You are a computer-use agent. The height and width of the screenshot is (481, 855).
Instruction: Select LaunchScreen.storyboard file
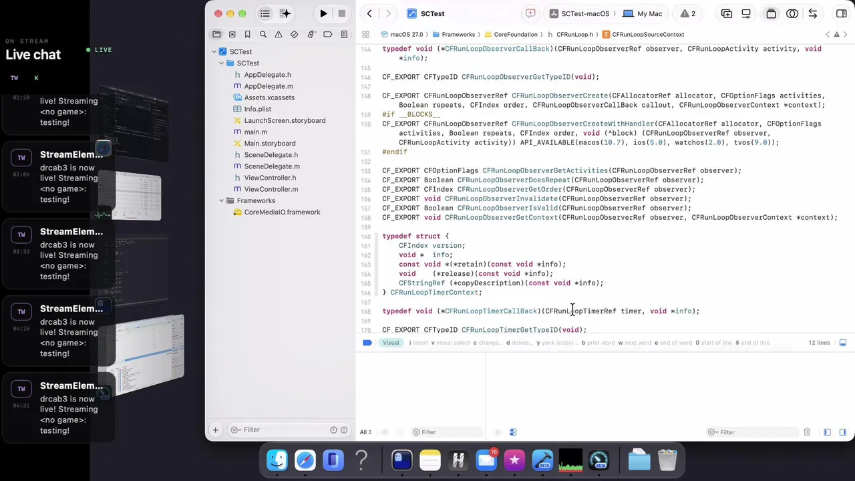coord(285,120)
